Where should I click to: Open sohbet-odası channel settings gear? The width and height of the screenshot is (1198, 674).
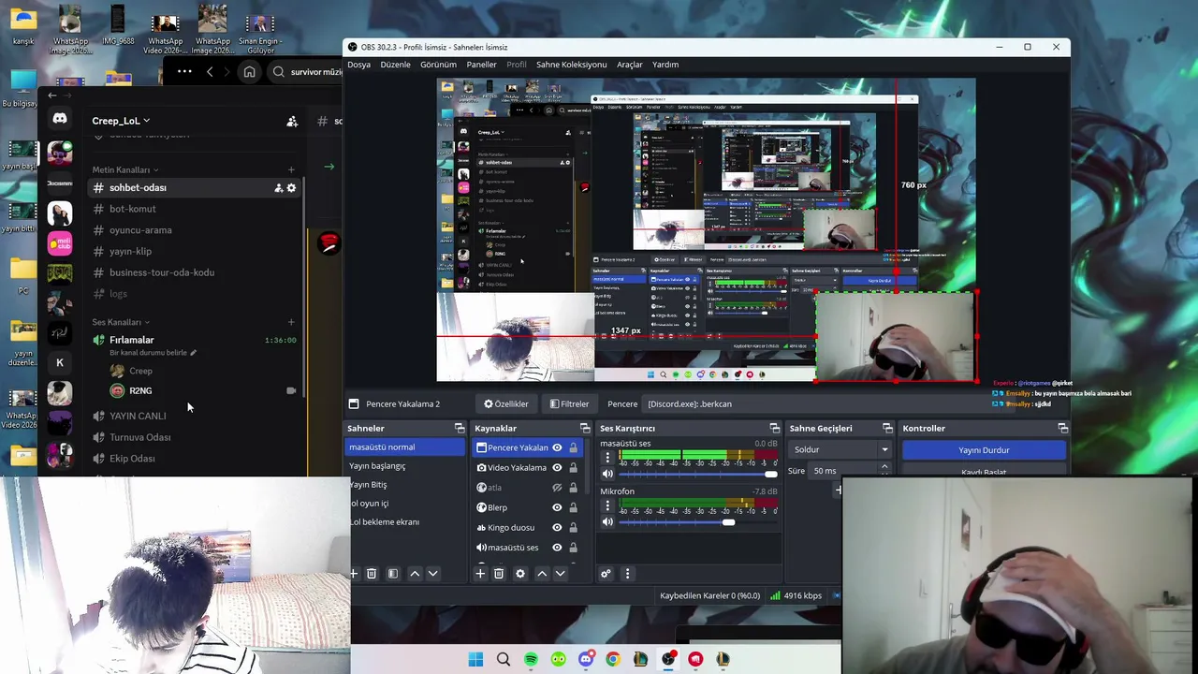click(291, 188)
